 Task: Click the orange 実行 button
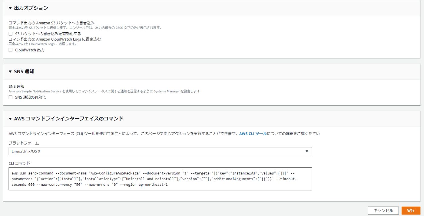point(411,211)
